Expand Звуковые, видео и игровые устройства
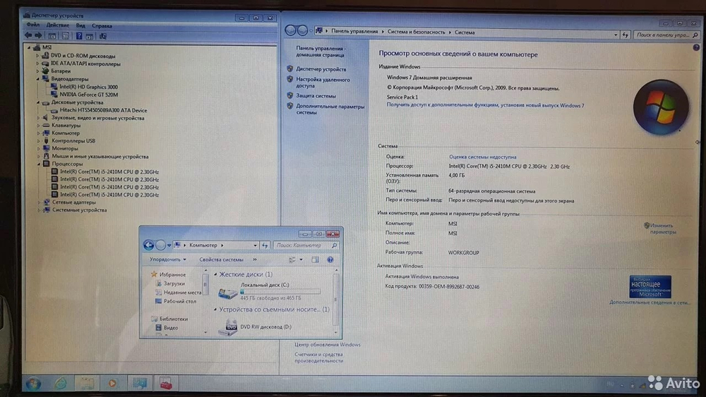Screen dimensions: 706x397 [x=38, y=118]
